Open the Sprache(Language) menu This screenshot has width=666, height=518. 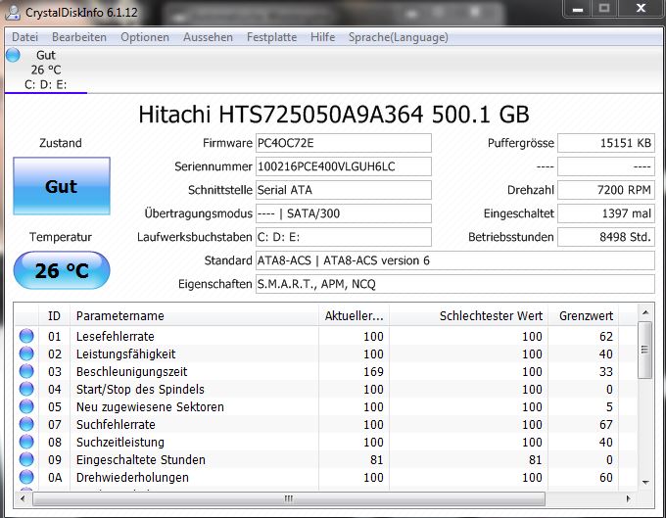(399, 37)
